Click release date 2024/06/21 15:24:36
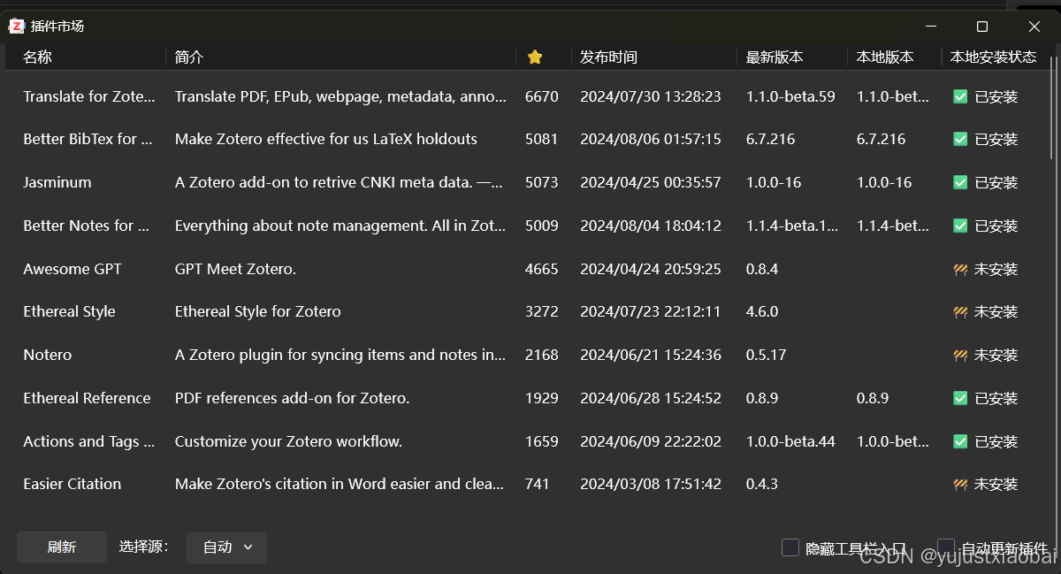The image size is (1061, 574). 651,355
